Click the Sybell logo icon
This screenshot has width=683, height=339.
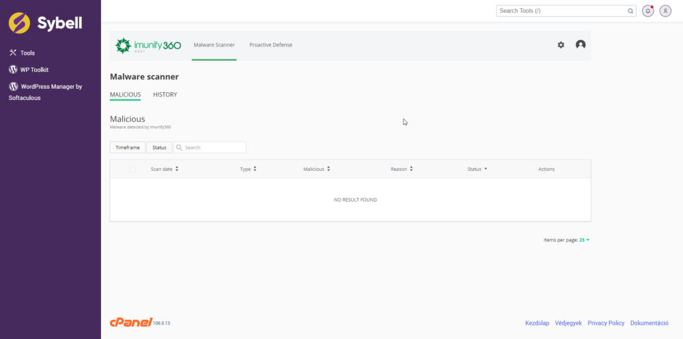point(19,23)
